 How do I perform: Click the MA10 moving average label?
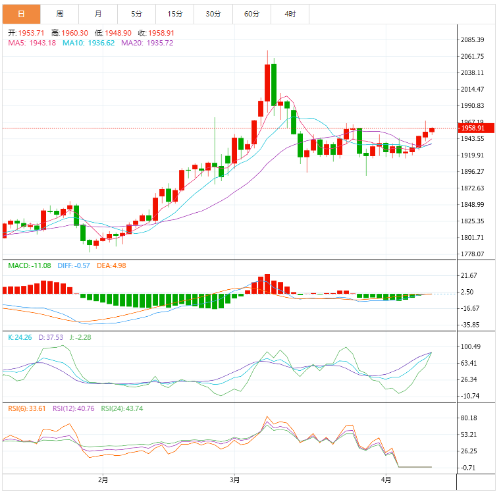coord(88,43)
